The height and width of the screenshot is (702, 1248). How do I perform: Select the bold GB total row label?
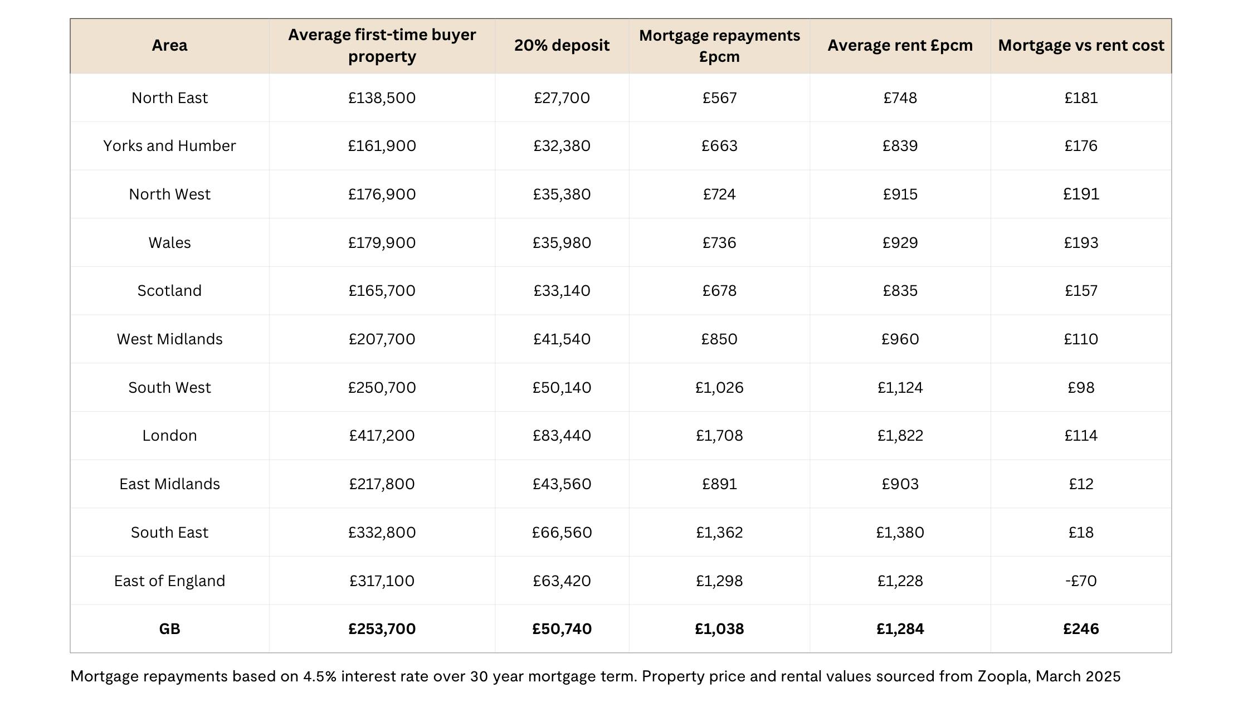(x=169, y=629)
